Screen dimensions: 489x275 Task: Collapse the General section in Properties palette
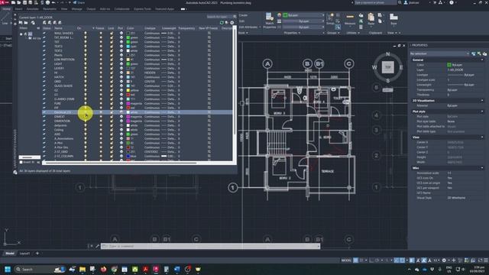[482, 60]
